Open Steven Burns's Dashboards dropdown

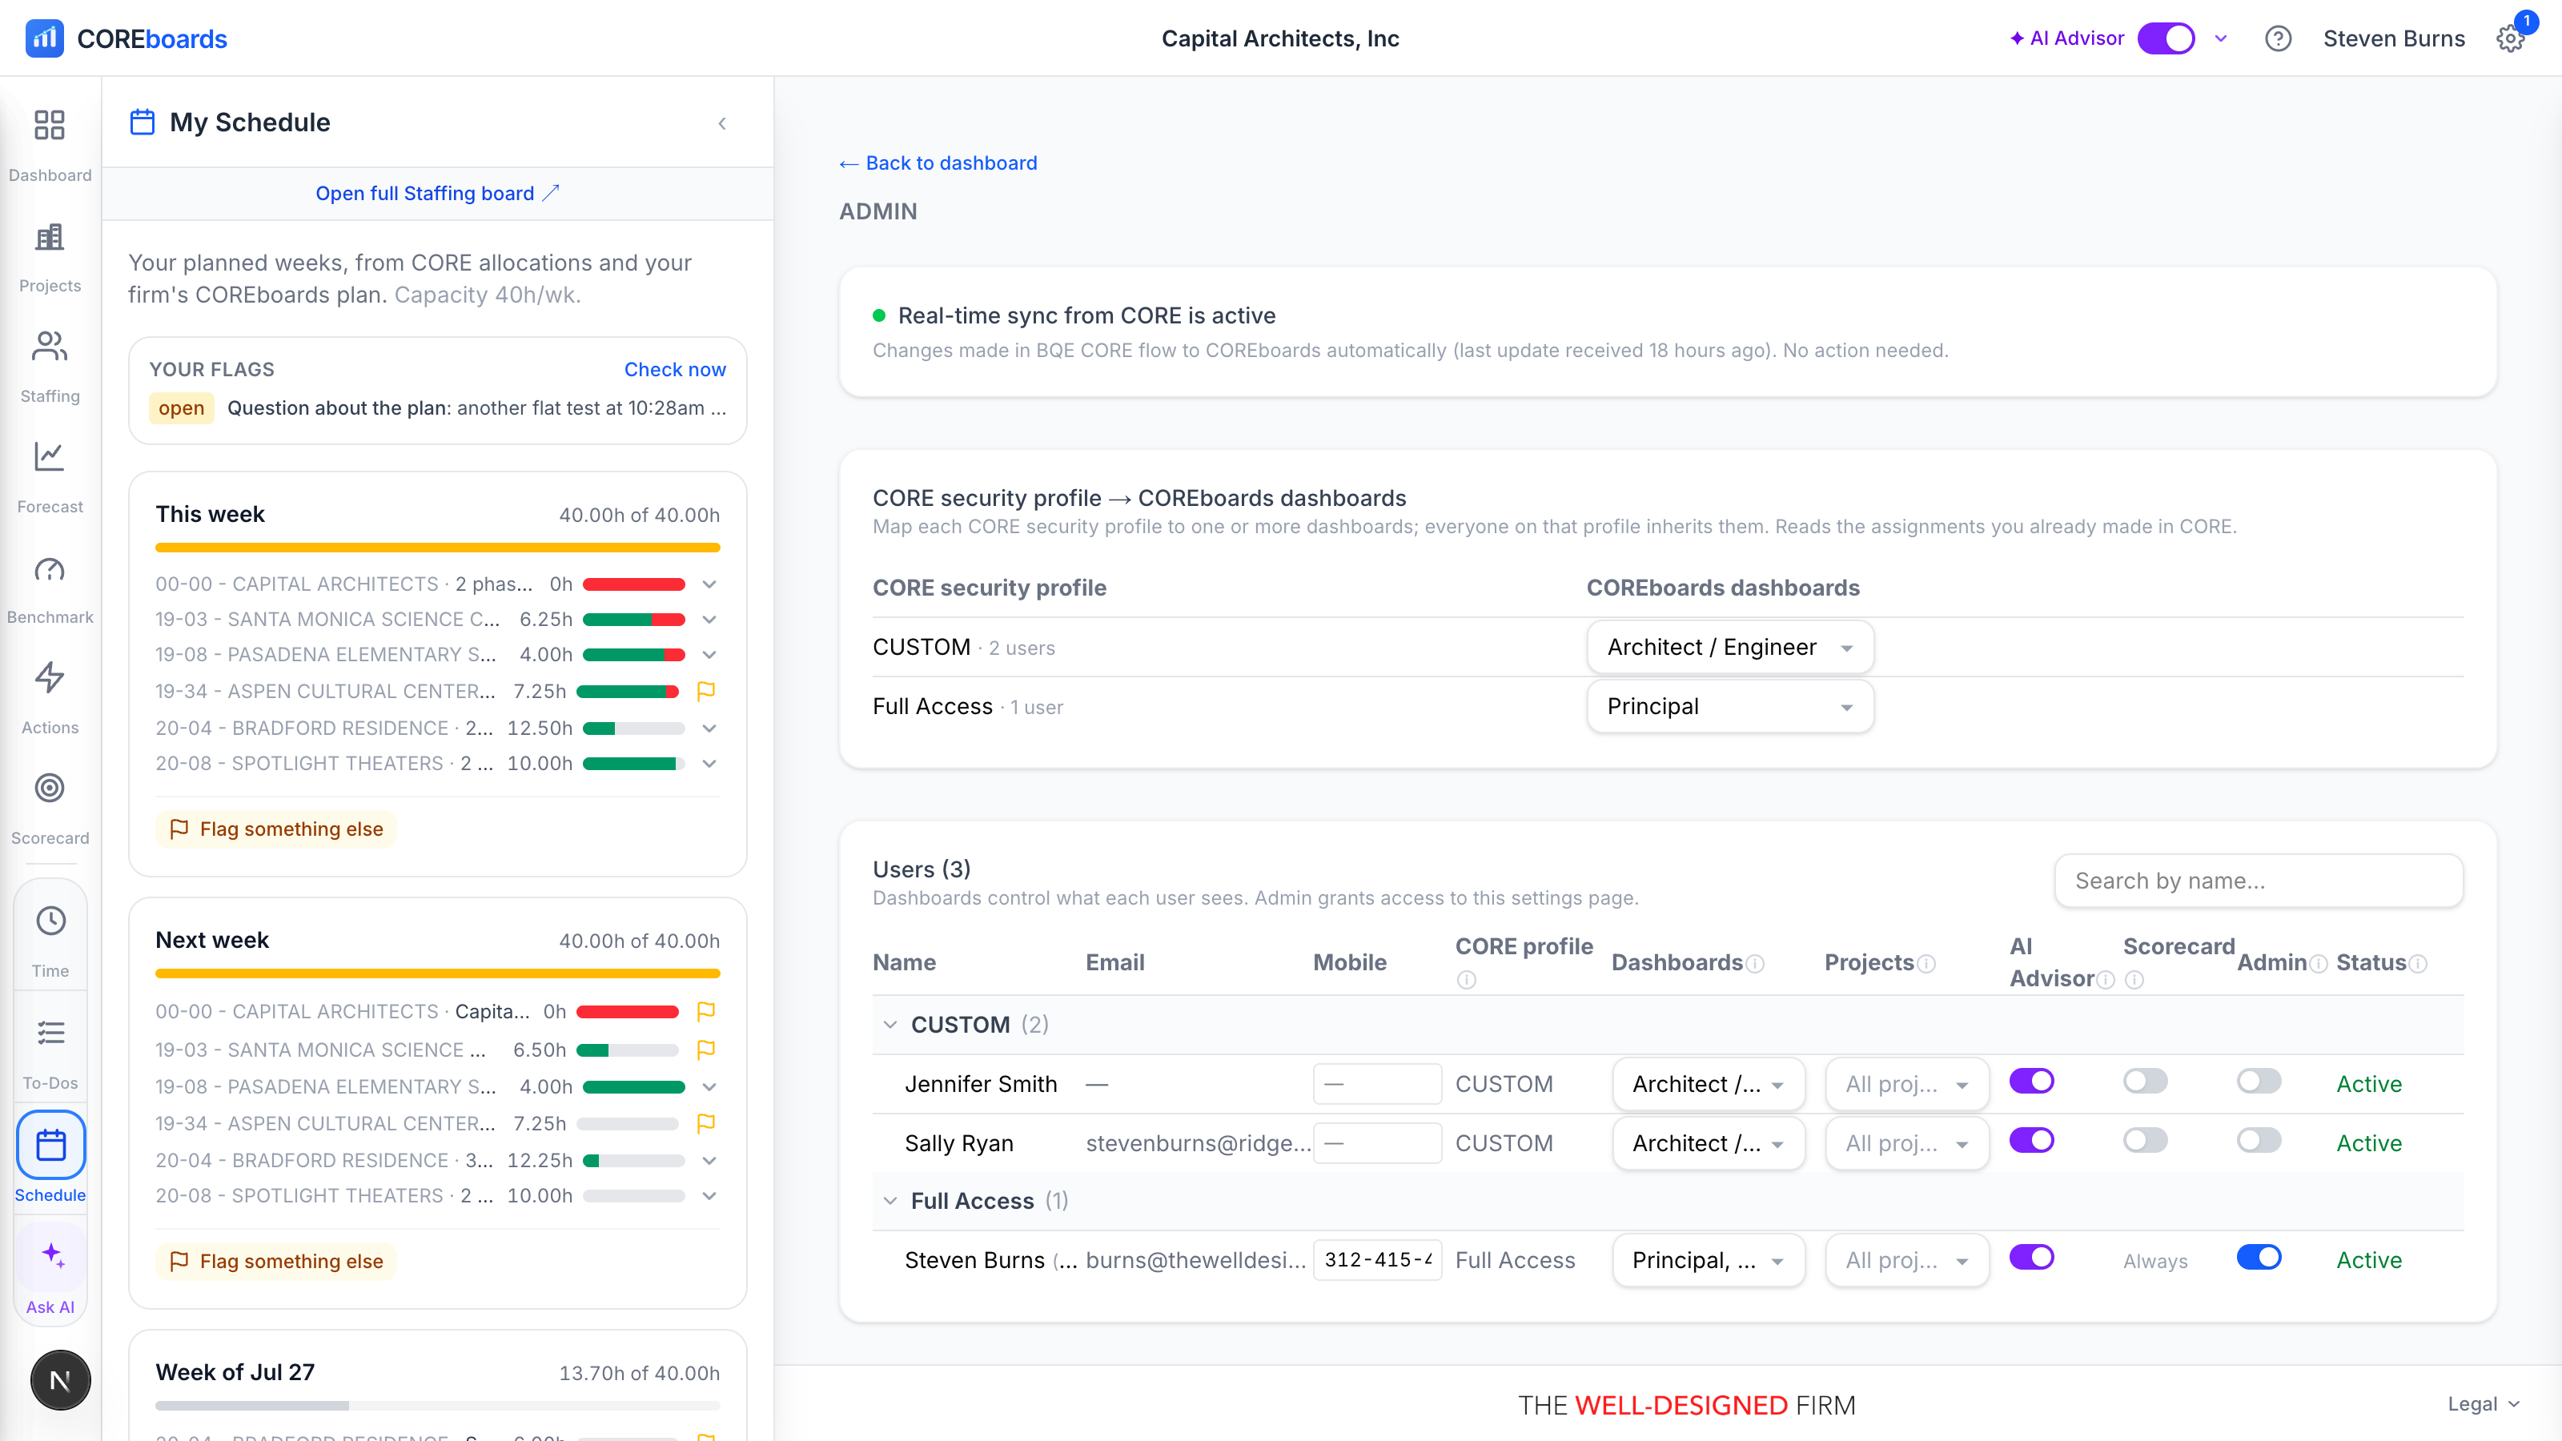point(1708,1261)
